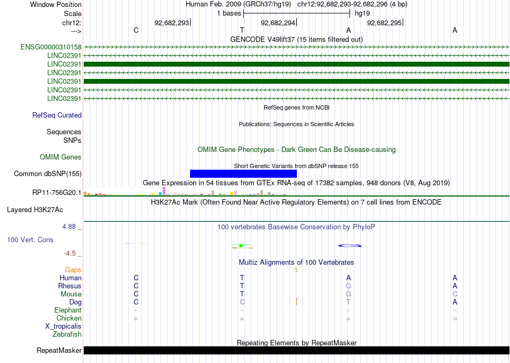The width and height of the screenshot is (510, 363).
Task: Click the orange gap count 1
Action: (296, 270)
